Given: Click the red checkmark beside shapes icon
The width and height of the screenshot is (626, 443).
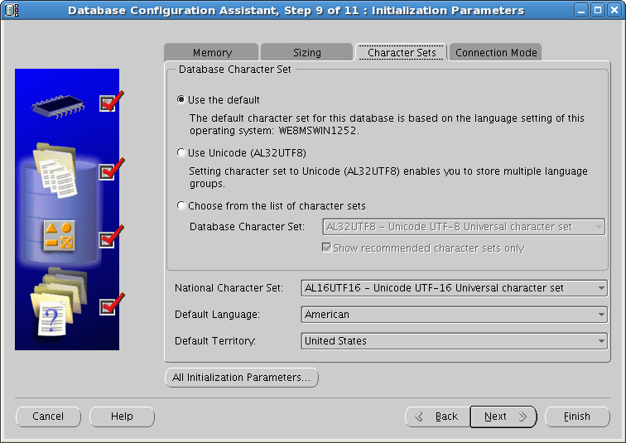Looking at the screenshot, I should (x=112, y=237).
